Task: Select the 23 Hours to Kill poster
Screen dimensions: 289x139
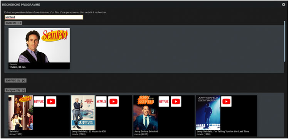Action: (x=83, y=113)
